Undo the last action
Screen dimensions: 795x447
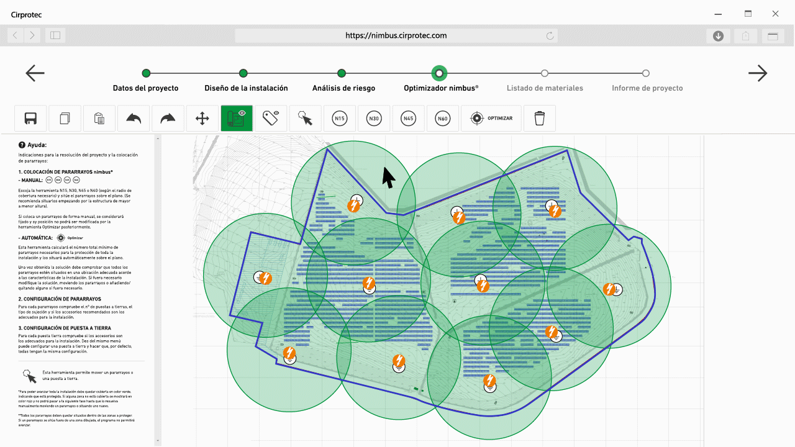[x=134, y=118]
